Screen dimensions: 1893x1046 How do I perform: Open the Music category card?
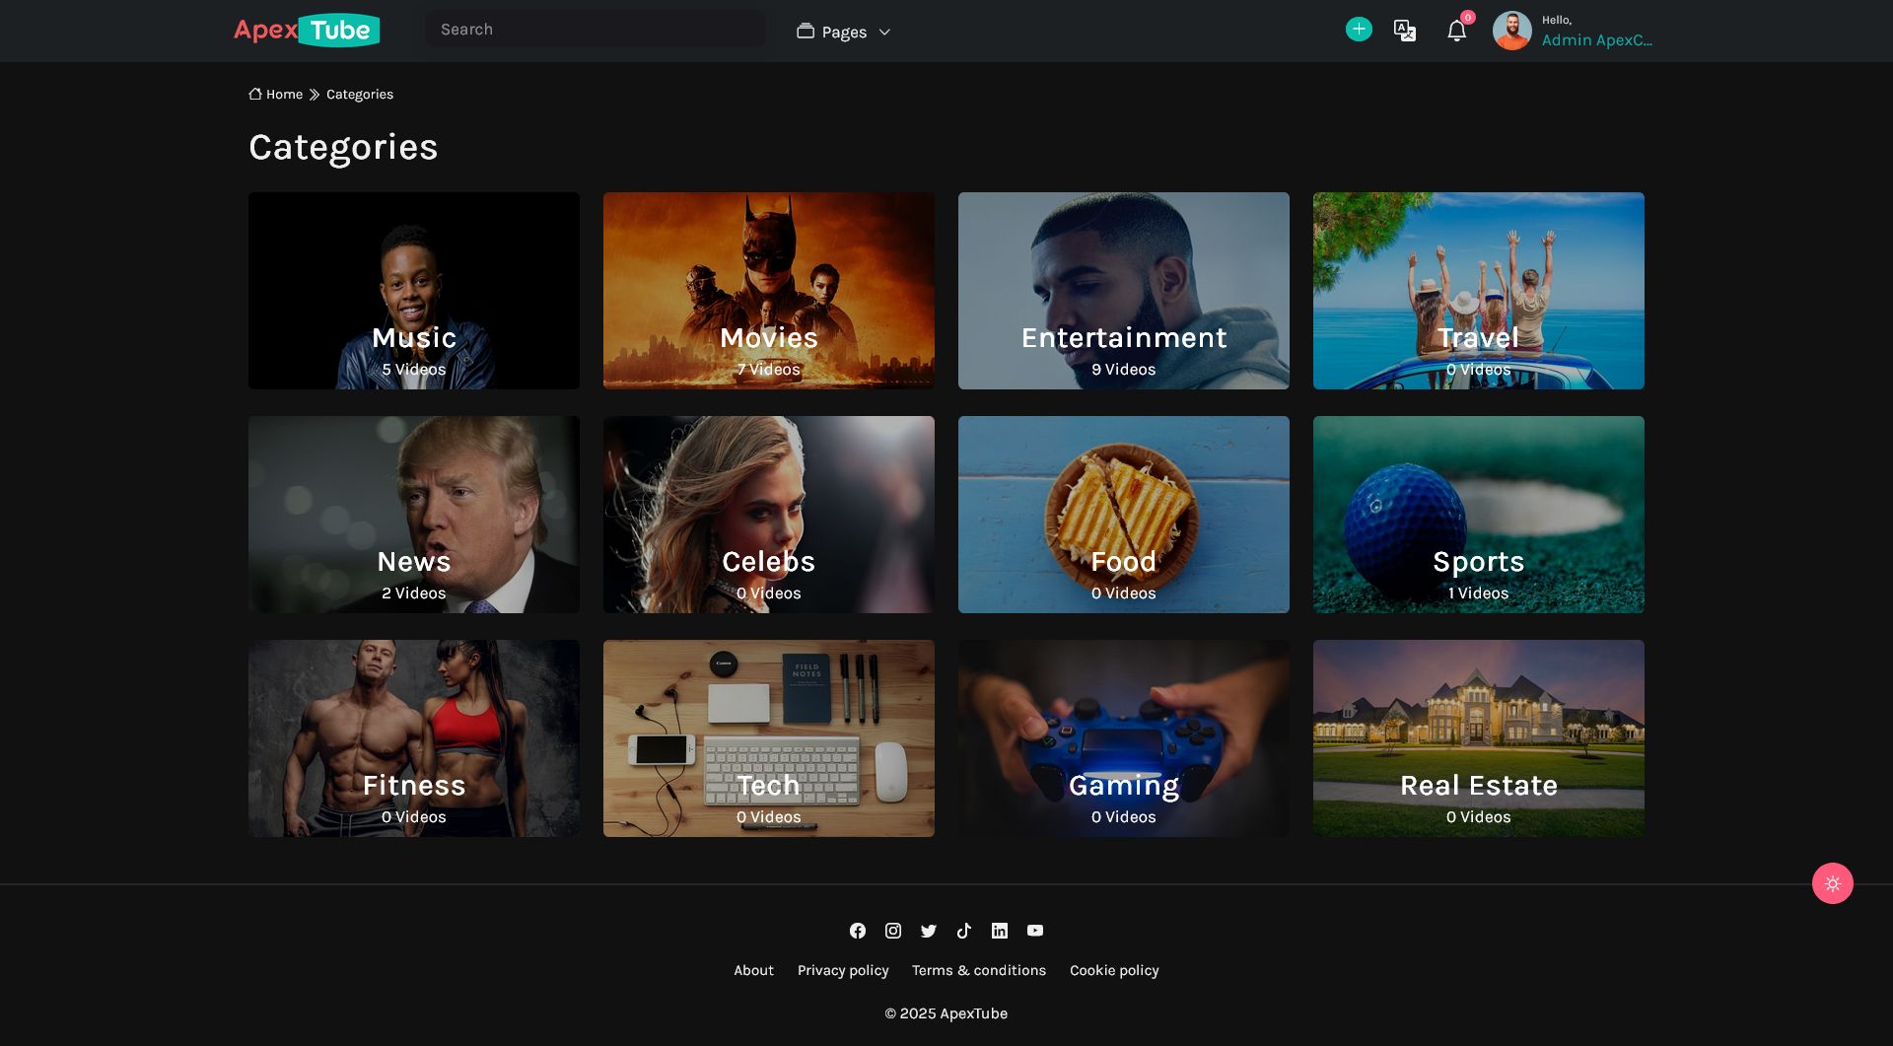click(414, 291)
